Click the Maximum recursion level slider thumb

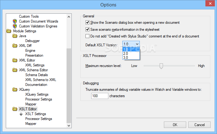pos(161,66)
